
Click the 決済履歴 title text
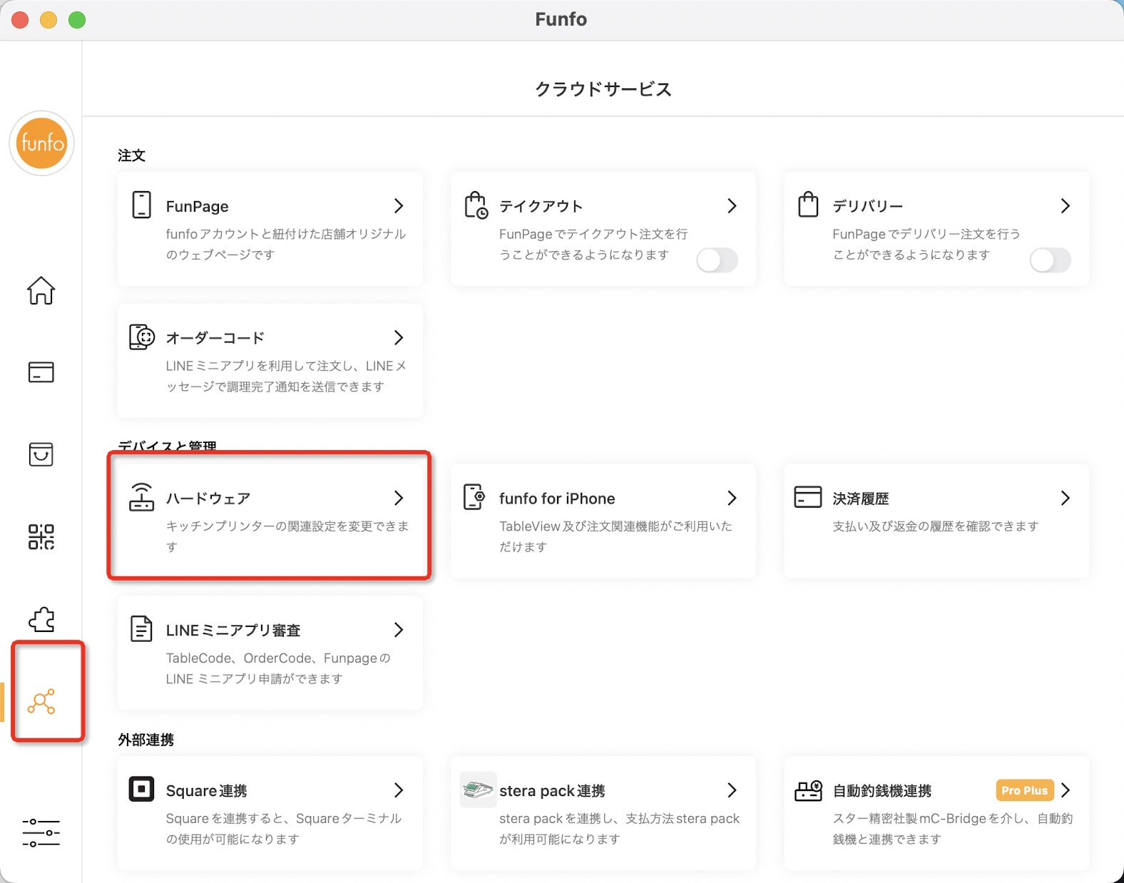click(861, 498)
